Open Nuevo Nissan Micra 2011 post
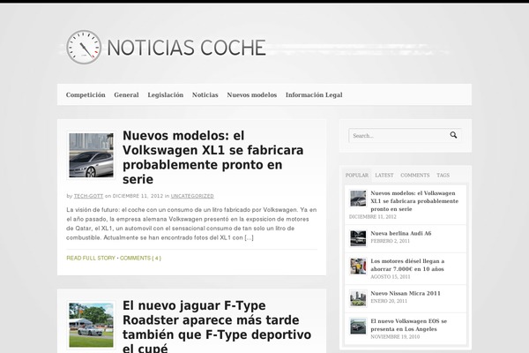 (406, 294)
